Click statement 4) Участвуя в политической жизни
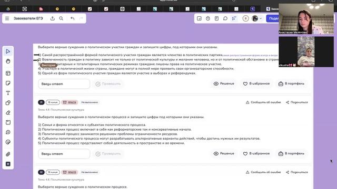This screenshot has width=337, height=189. point(136,69)
